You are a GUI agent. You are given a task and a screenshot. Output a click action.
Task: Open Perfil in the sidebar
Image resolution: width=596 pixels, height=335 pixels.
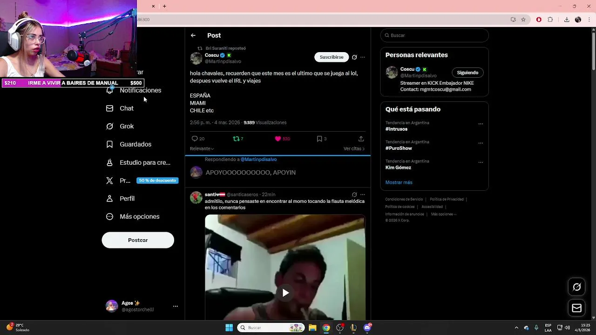(x=121, y=198)
